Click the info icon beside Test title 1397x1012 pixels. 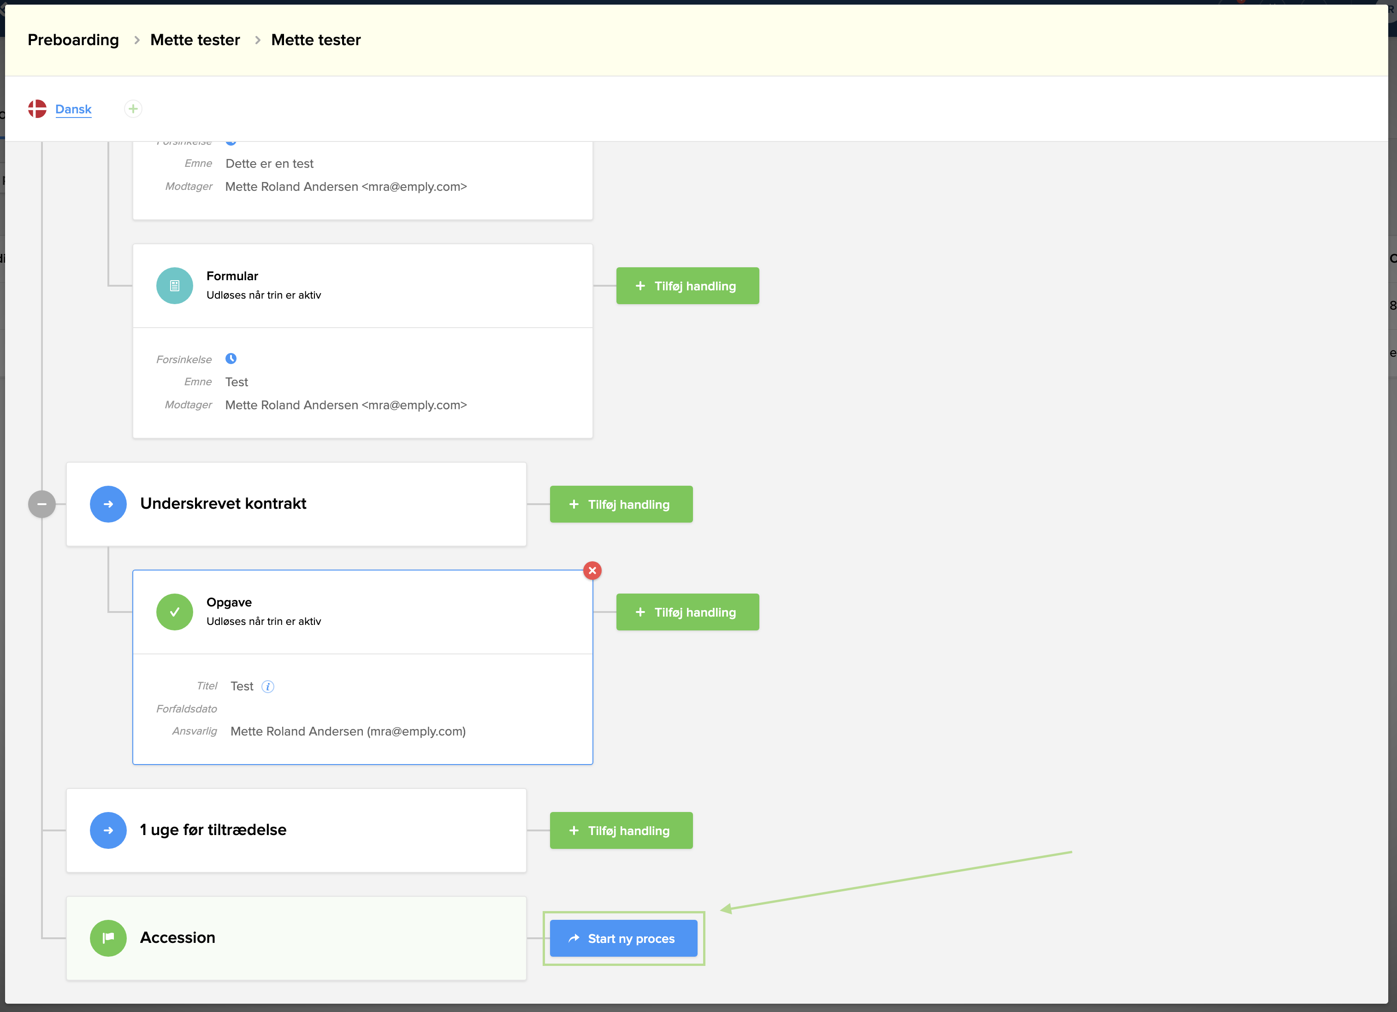click(x=268, y=686)
